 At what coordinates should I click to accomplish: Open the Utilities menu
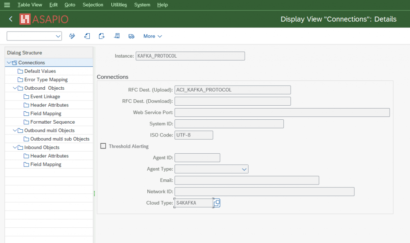(x=119, y=5)
